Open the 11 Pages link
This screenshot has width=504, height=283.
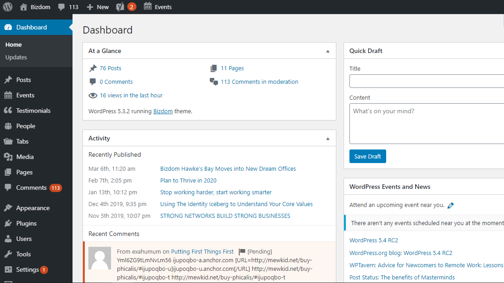point(232,68)
